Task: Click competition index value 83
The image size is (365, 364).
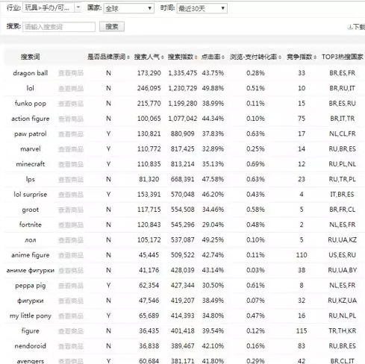Action: 302,346
